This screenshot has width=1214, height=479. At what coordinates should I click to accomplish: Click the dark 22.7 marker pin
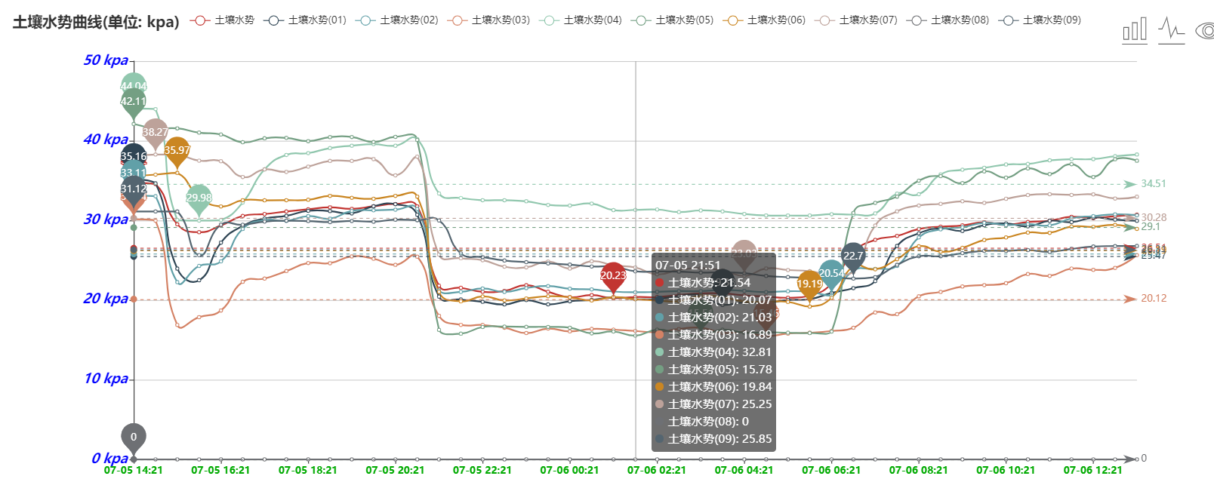(x=852, y=256)
